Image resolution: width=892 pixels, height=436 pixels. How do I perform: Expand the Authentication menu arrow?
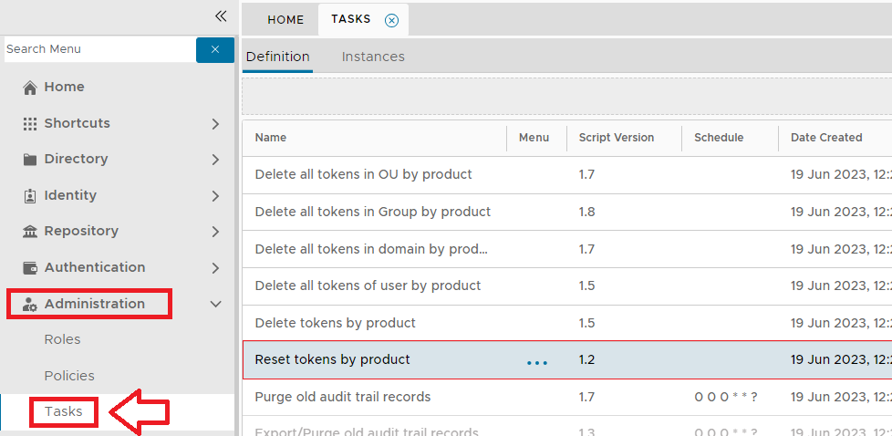(215, 268)
